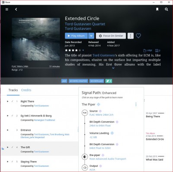Click the add tag icon
Viewport: 173px width, 172px height.
point(109,81)
